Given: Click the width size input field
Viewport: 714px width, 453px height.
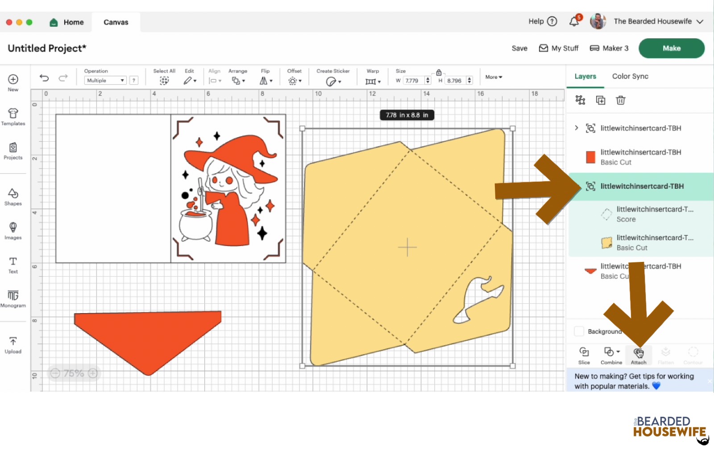Looking at the screenshot, I should (x=414, y=81).
